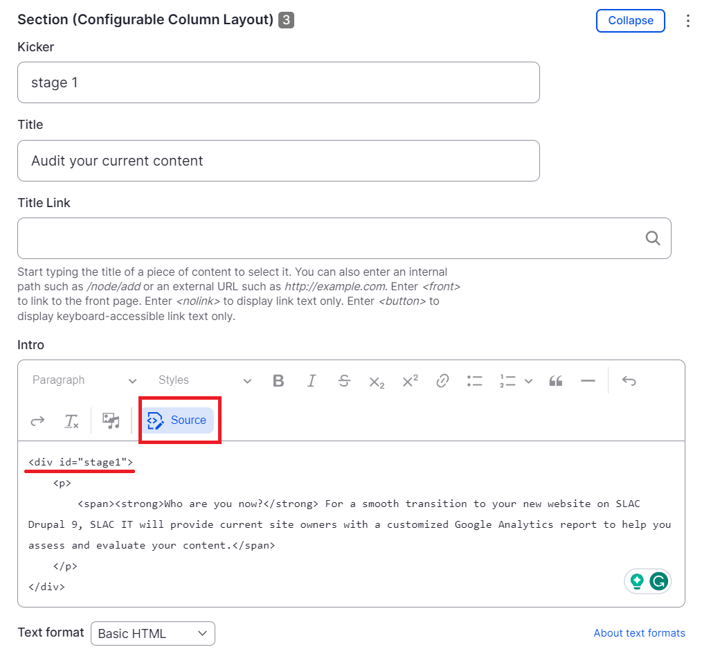Apply superscript formatting

point(409,380)
